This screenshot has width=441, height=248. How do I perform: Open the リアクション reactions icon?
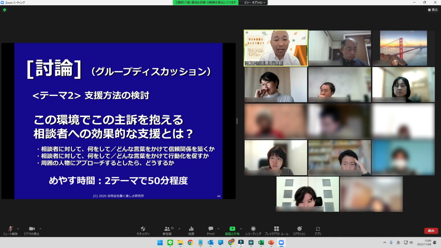[x=299, y=229]
